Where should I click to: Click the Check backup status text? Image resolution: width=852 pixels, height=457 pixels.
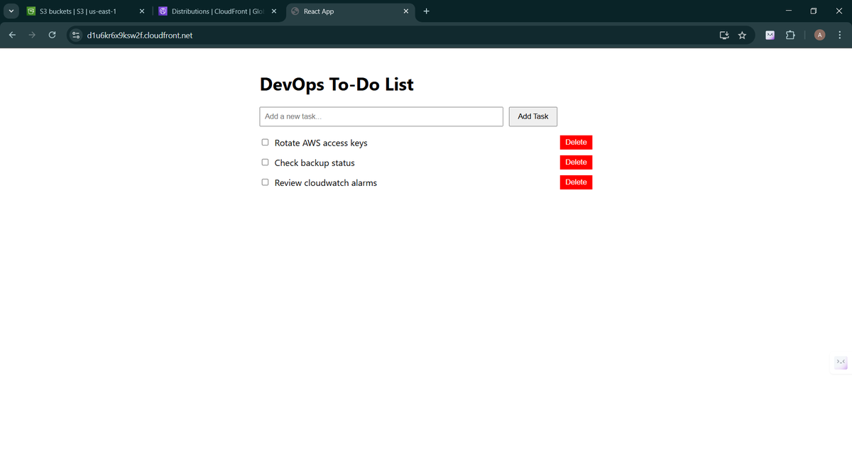point(315,163)
